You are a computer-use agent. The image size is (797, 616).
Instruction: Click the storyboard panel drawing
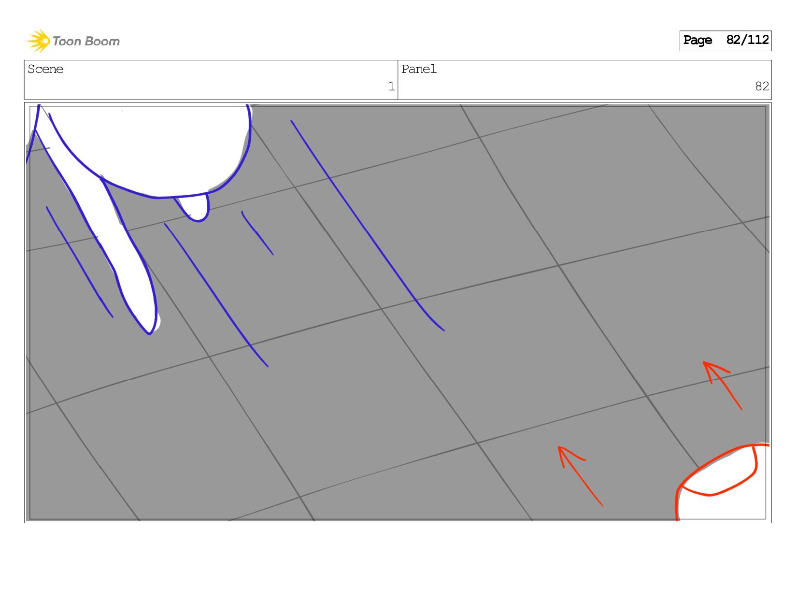point(398,313)
